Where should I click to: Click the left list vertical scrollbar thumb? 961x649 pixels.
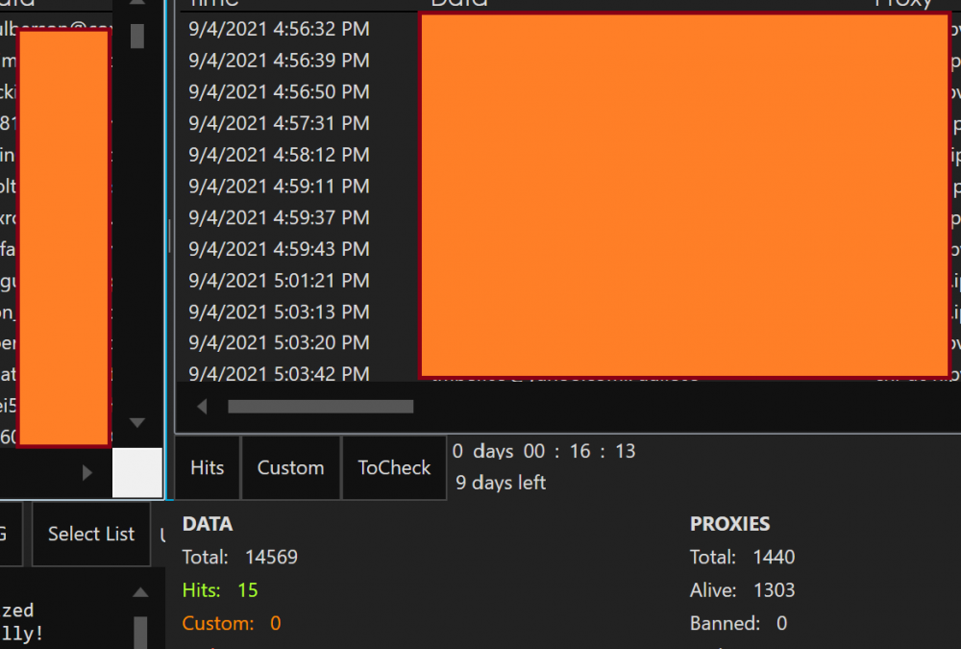click(x=137, y=37)
